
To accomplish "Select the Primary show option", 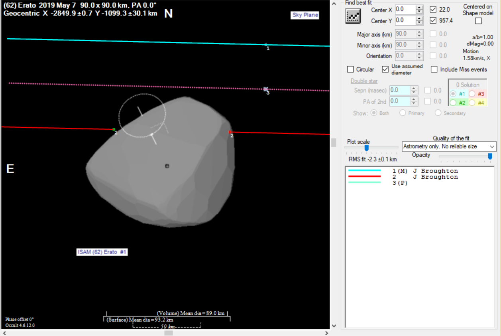I will point(403,113).
